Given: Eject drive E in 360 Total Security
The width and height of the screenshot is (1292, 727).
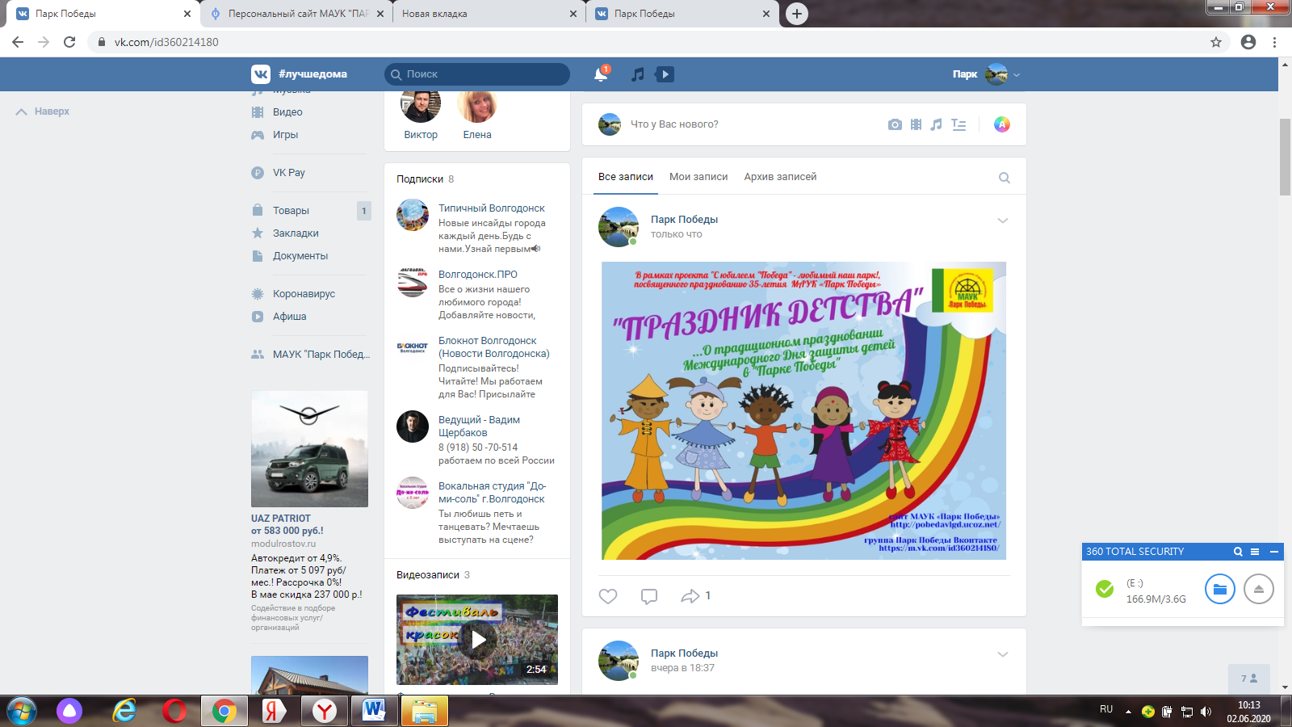Looking at the screenshot, I should click(x=1259, y=589).
